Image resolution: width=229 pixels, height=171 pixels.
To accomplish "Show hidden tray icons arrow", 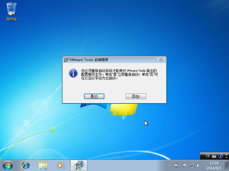I will pyautogui.click(x=169, y=166).
